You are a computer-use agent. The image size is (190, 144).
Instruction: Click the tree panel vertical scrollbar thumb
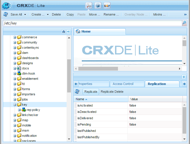pos(69,76)
